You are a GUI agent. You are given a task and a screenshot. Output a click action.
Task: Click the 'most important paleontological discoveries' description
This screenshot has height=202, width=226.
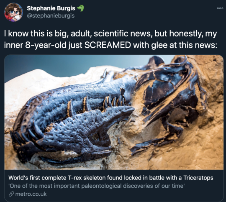(x=96, y=186)
